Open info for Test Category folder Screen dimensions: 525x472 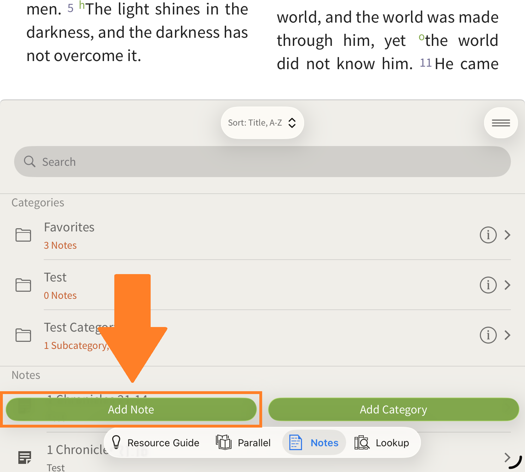click(x=488, y=335)
